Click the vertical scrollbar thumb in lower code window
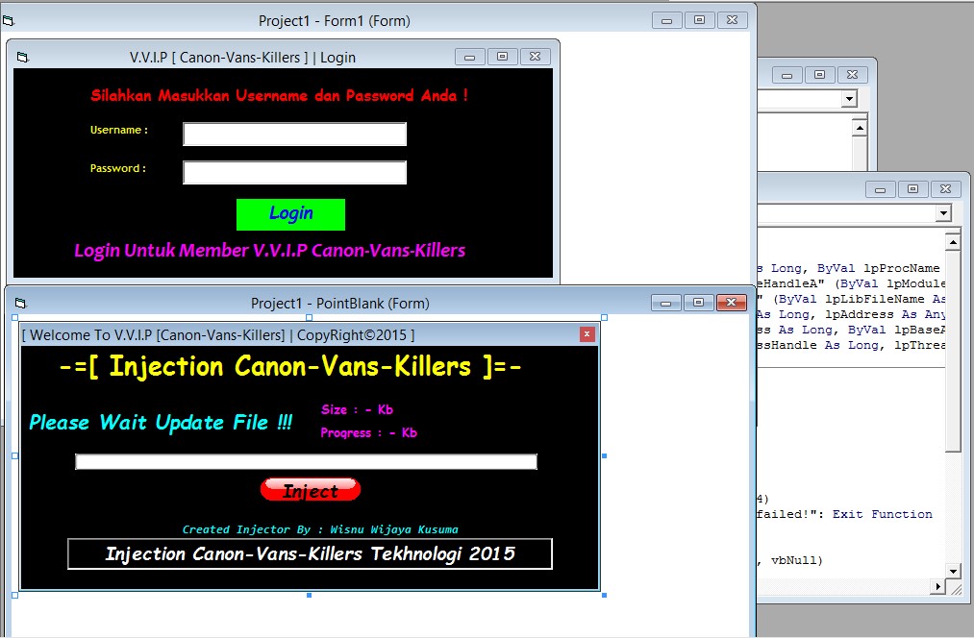The image size is (974, 638). pos(953,351)
